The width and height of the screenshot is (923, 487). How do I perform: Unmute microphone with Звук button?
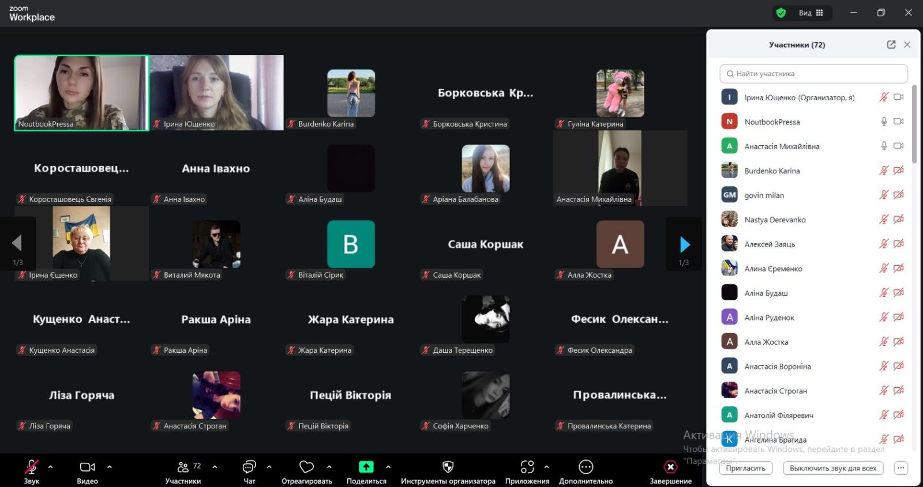pos(32,467)
